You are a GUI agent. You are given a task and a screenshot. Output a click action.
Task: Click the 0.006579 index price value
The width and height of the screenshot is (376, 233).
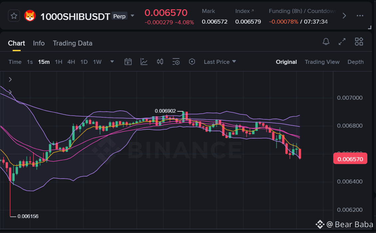[x=248, y=22]
